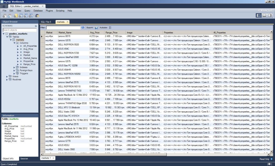The image size is (275, 166).
Task: Select the cell Apple MacBook Air 13 Mid 2012
Action: [73, 95]
